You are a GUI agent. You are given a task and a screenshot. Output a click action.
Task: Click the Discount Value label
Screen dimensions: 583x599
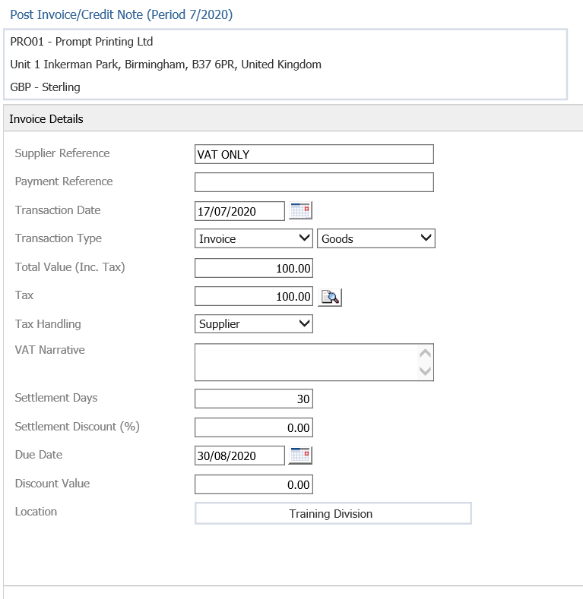(52, 484)
